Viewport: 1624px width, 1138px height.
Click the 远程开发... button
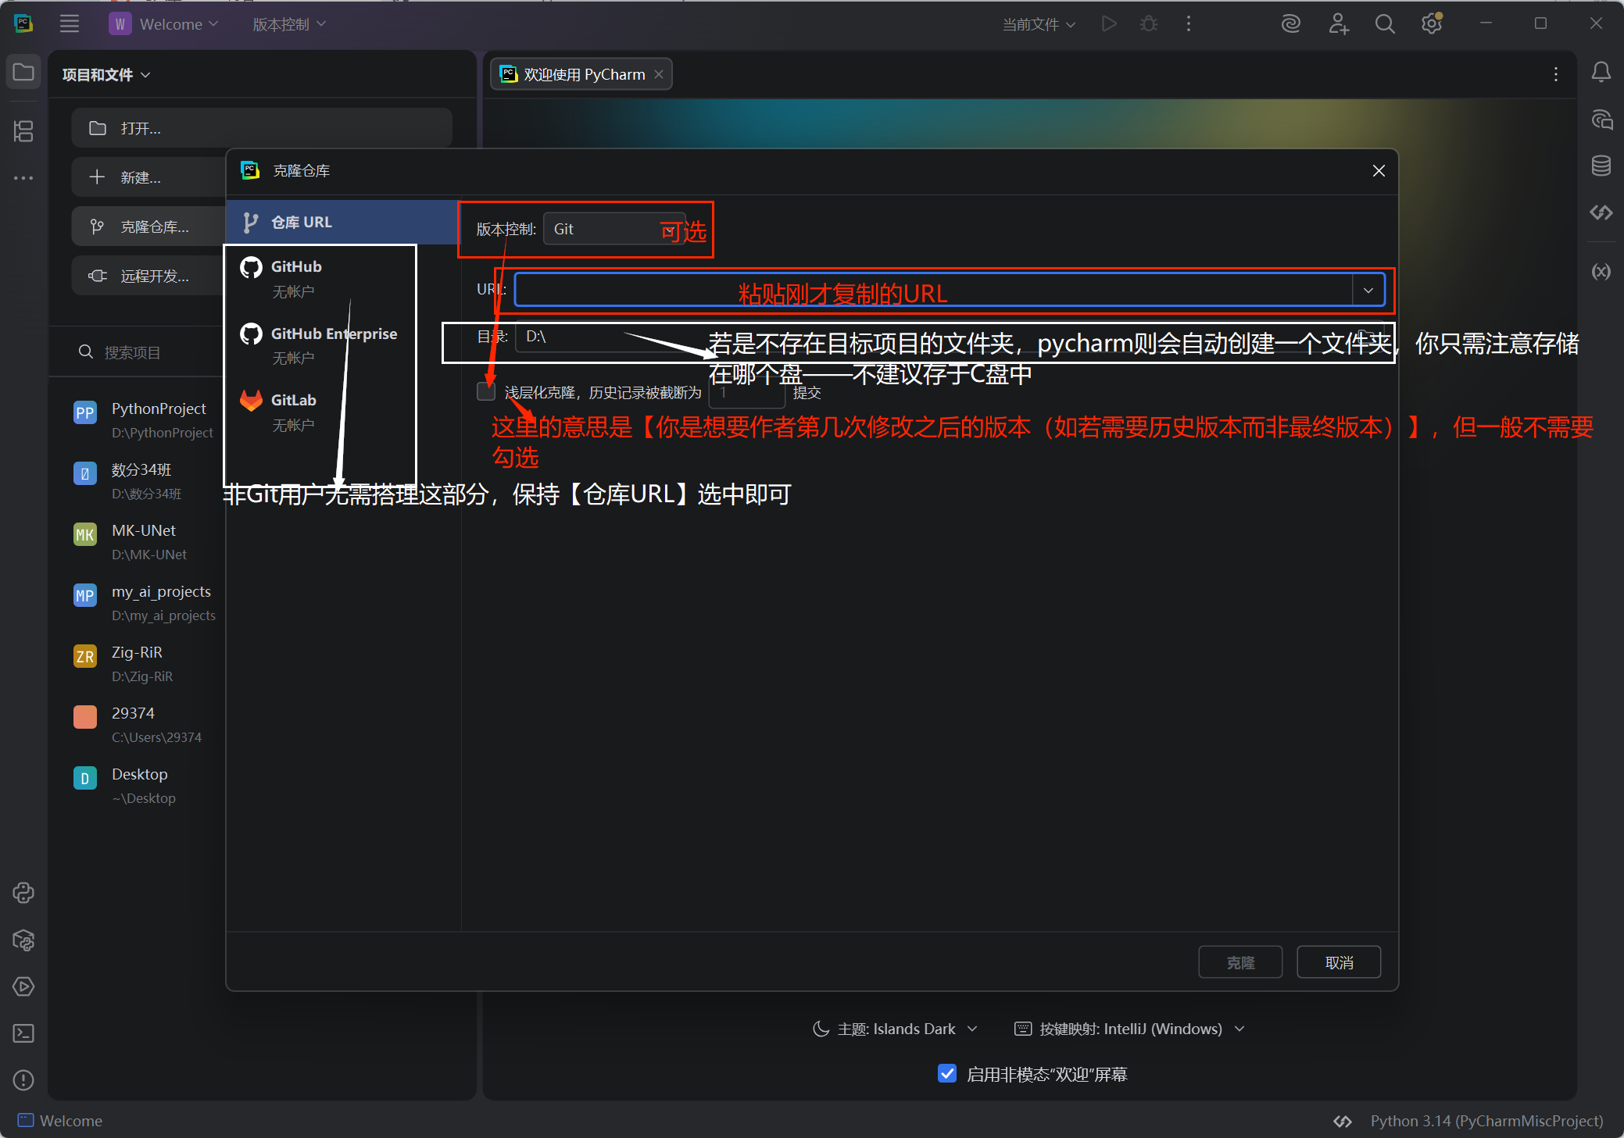(x=148, y=276)
